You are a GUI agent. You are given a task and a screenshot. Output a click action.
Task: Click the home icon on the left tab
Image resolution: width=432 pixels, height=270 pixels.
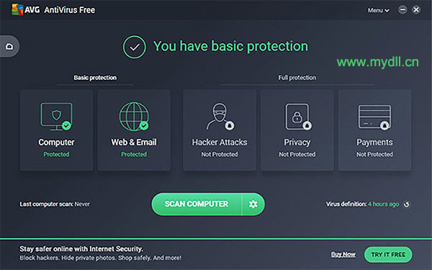tap(9, 46)
